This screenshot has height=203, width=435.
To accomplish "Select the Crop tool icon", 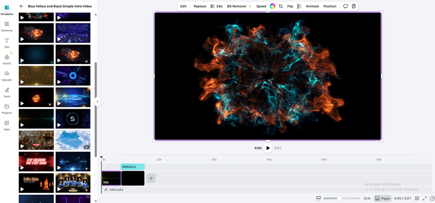I will (281, 6).
